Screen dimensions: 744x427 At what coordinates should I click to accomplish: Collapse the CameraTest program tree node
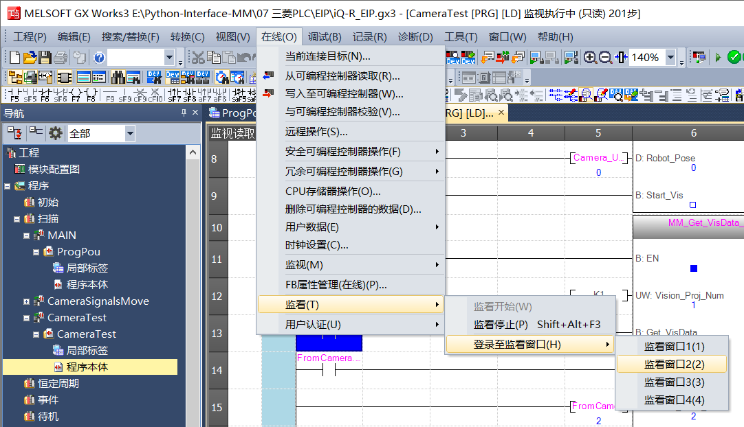pos(27,318)
